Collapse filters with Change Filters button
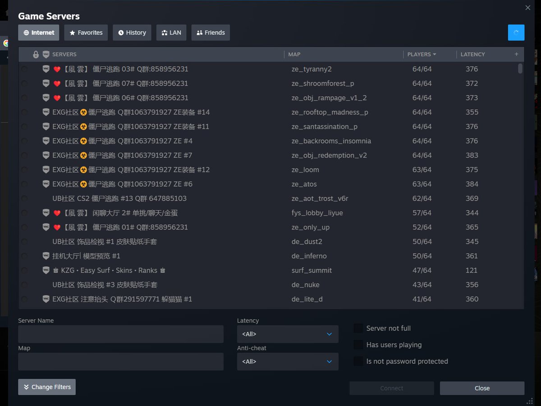The width and height of the screenshot is (541, 406). click(47, 387)
